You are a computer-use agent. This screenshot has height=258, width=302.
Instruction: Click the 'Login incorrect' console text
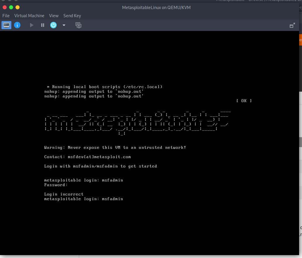[x=64, y=194]
